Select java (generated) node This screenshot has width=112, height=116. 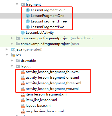[x=29, y=49]
